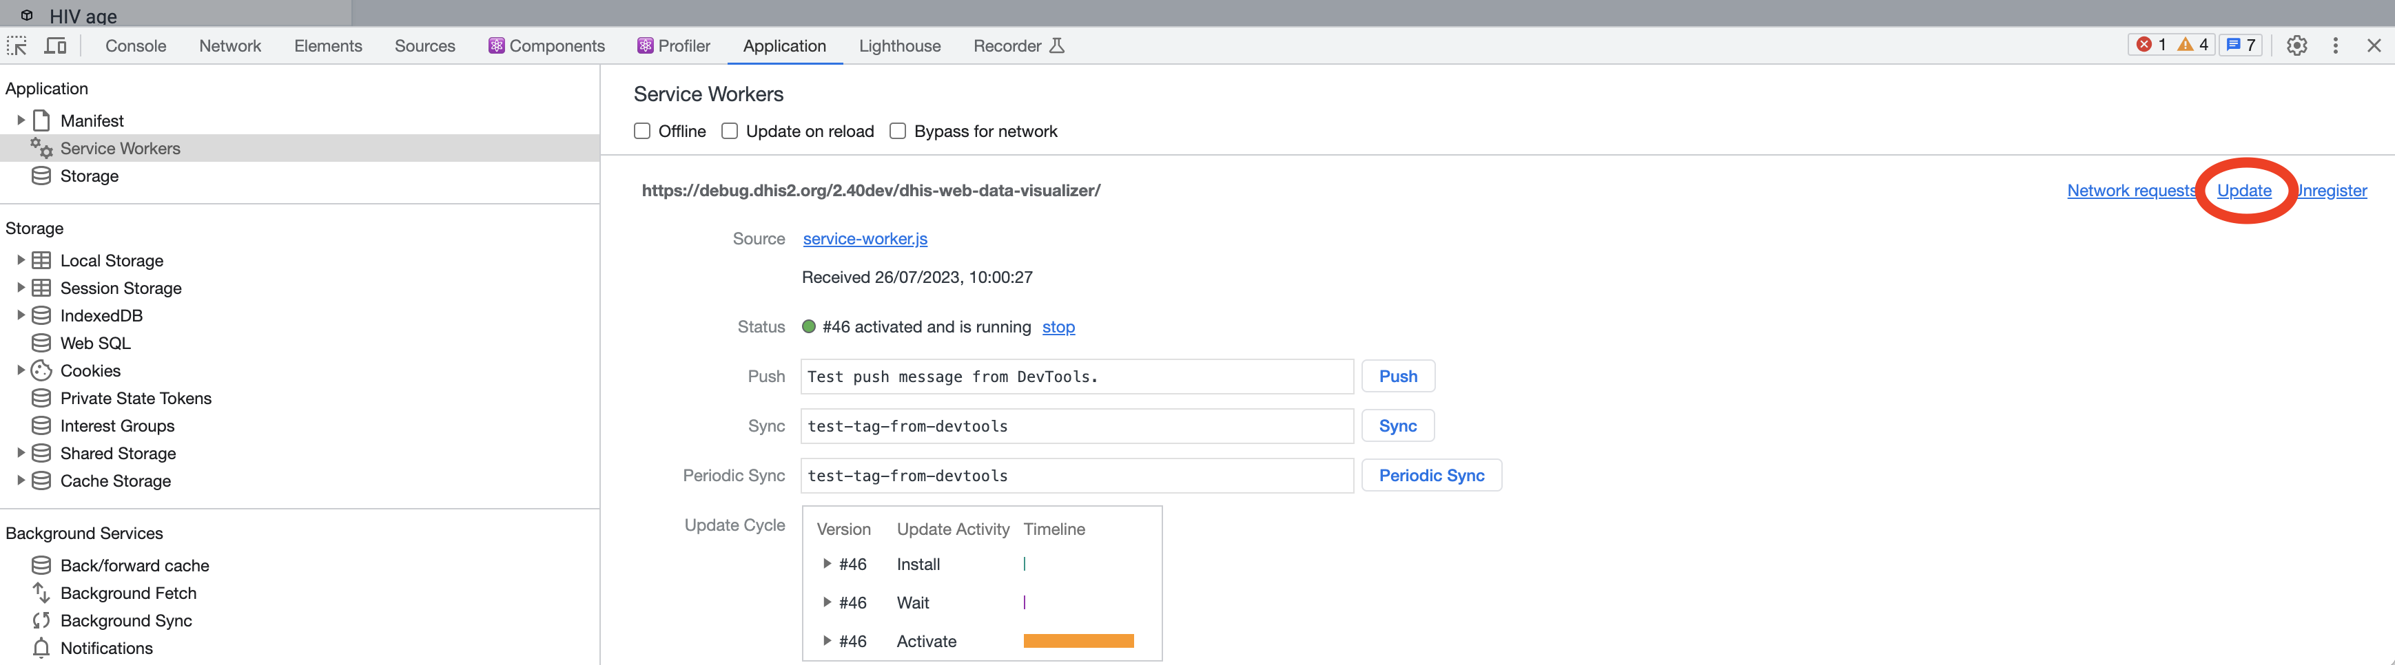
Task: Click the Update link
Action: pyautogui.click(x=2244, y=191)
